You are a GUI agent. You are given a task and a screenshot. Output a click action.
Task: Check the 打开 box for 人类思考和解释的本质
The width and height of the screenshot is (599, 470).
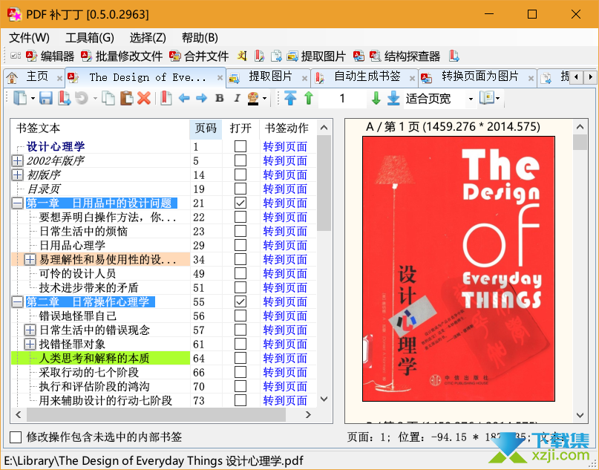pos(240,358)
